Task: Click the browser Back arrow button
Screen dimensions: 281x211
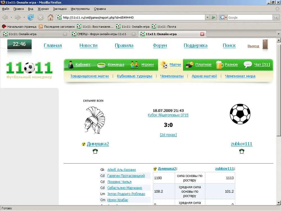Action: [x=5, y=17]
